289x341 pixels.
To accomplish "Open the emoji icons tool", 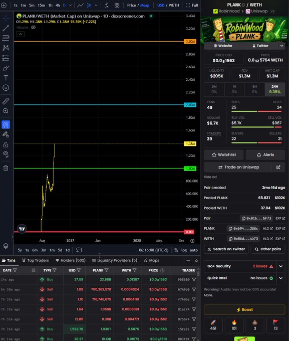I will [6, 88].
